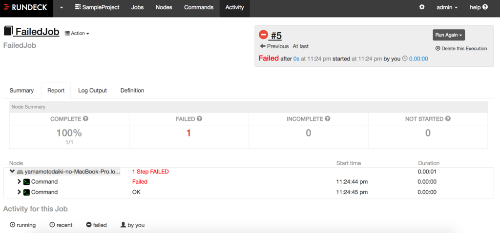Click the Rundeck logo
This screenshot has height=233, width=500.
[26, 8]
